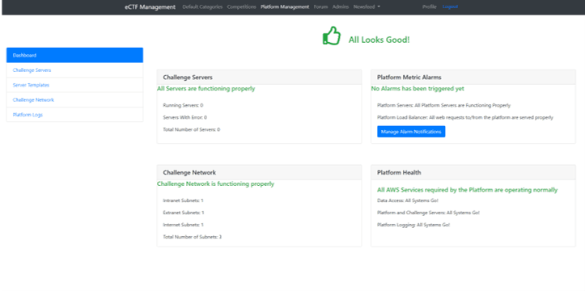Select Platform Management navbar item
The height and width of the screenshot is (291, 585).
point(285,6)
